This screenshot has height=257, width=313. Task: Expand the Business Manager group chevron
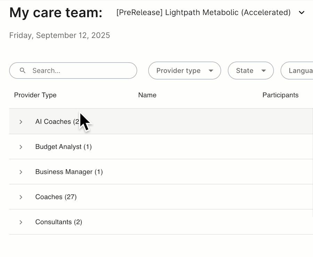[21, 172]
